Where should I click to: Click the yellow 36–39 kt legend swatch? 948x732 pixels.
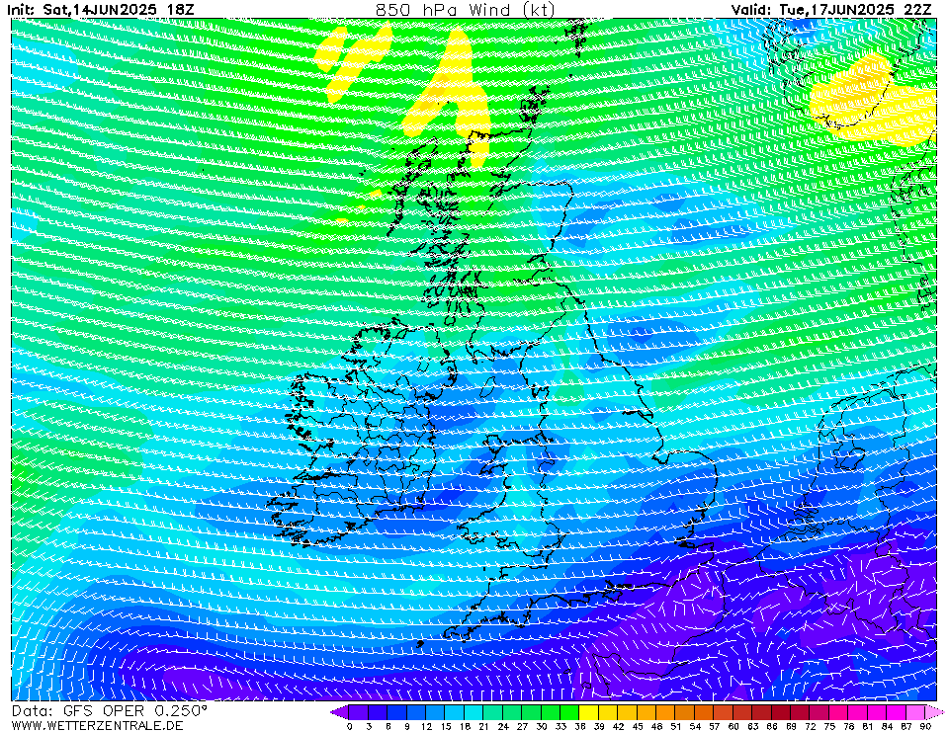pos(589,712)
